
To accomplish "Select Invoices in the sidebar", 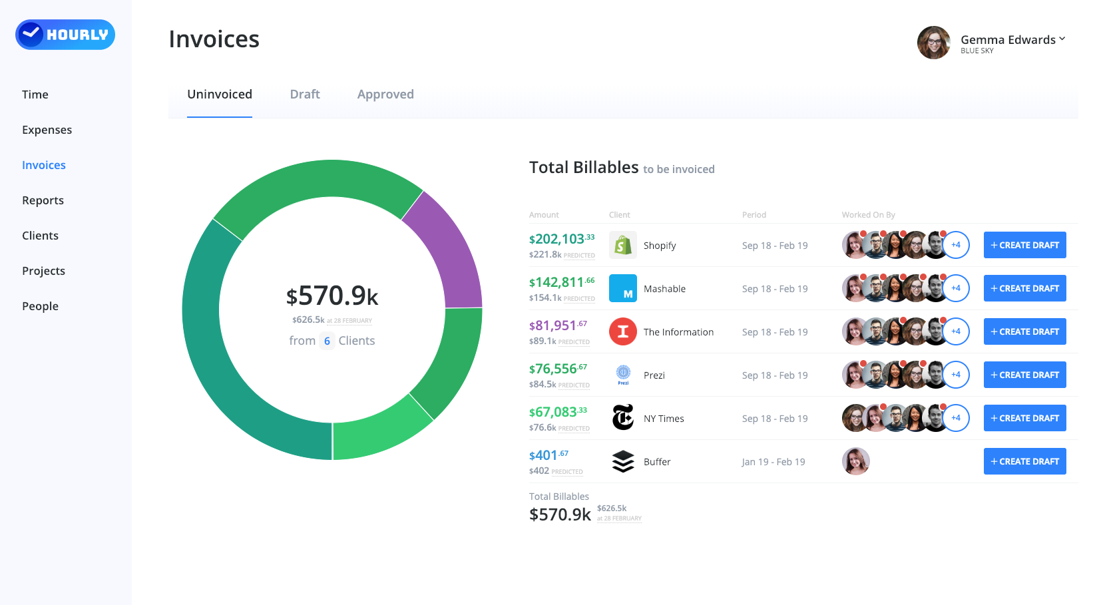I will pos(44,165).
